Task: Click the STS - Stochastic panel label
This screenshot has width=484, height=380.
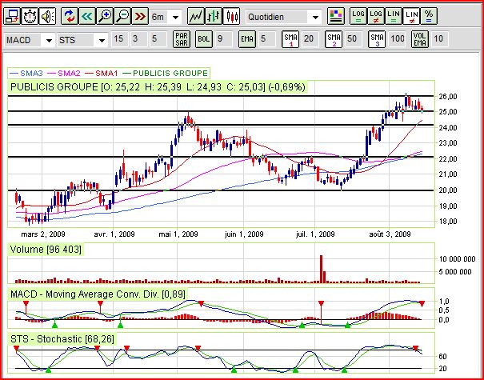Action: (x=62, y=339)
